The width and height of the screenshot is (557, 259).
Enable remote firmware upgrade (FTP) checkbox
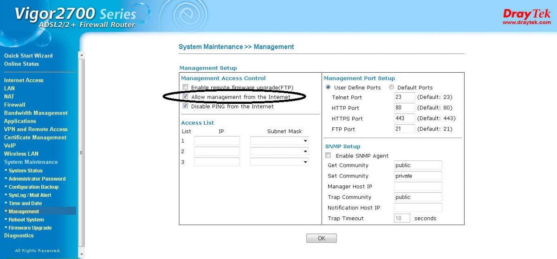coord(185,87)
